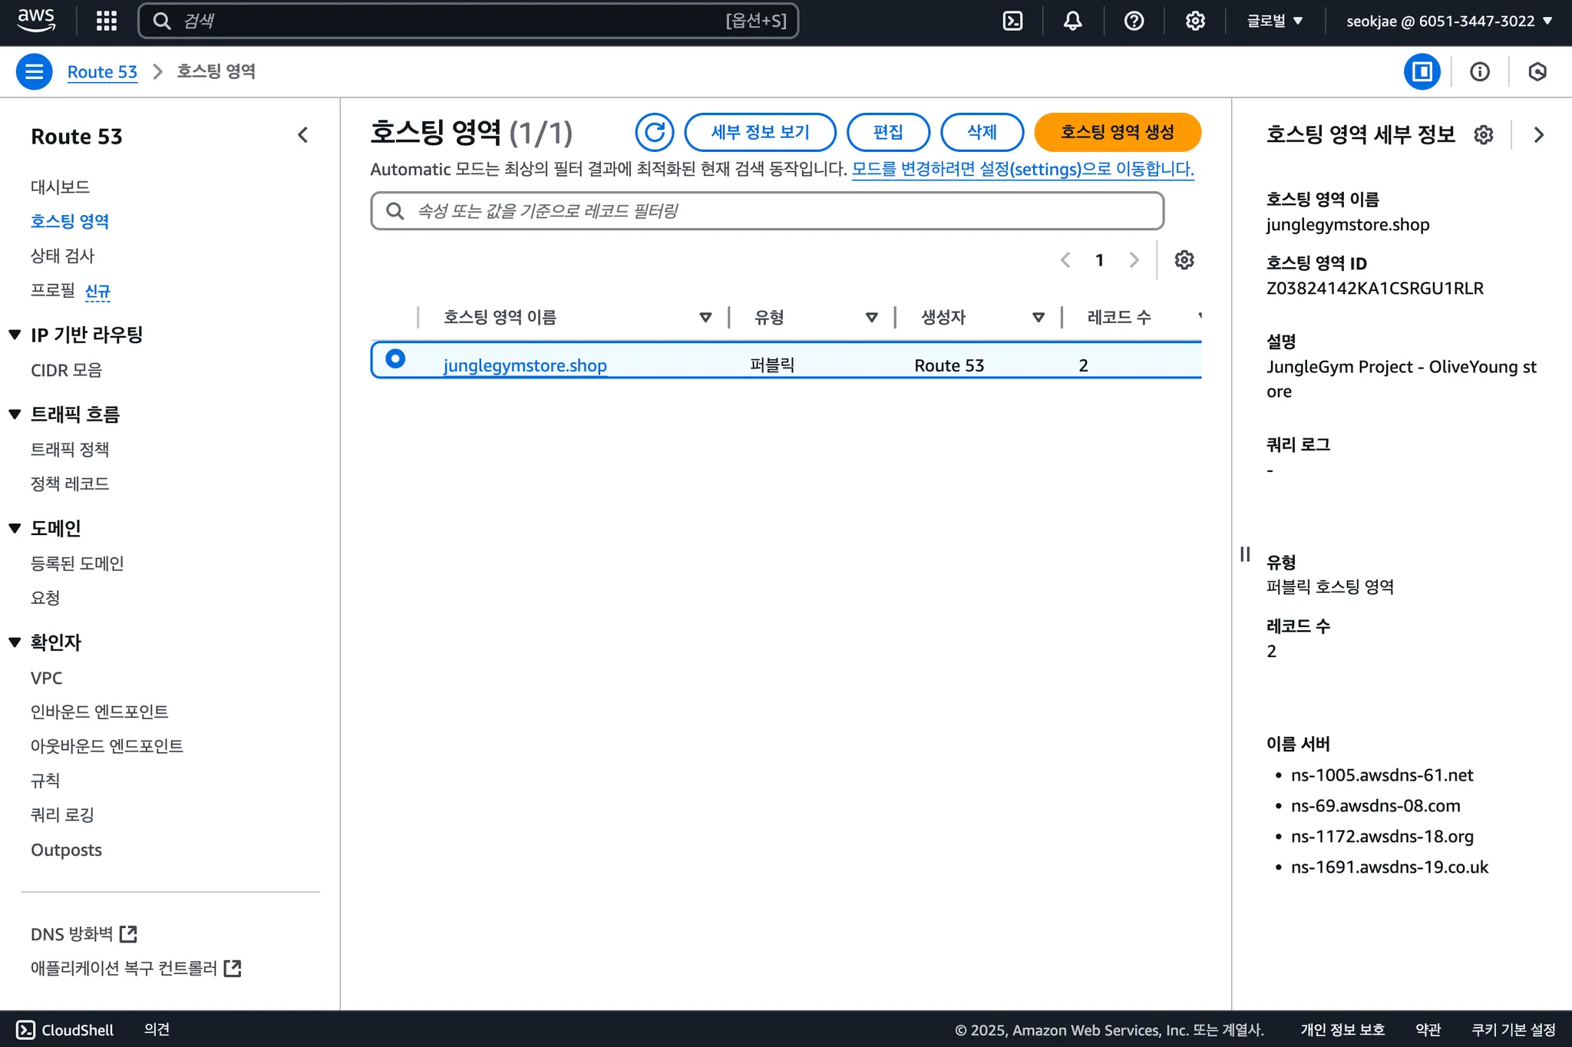Refresh the hosted zones list
The width and height of the screenshot is (1572, 1047).
[654, 132]
